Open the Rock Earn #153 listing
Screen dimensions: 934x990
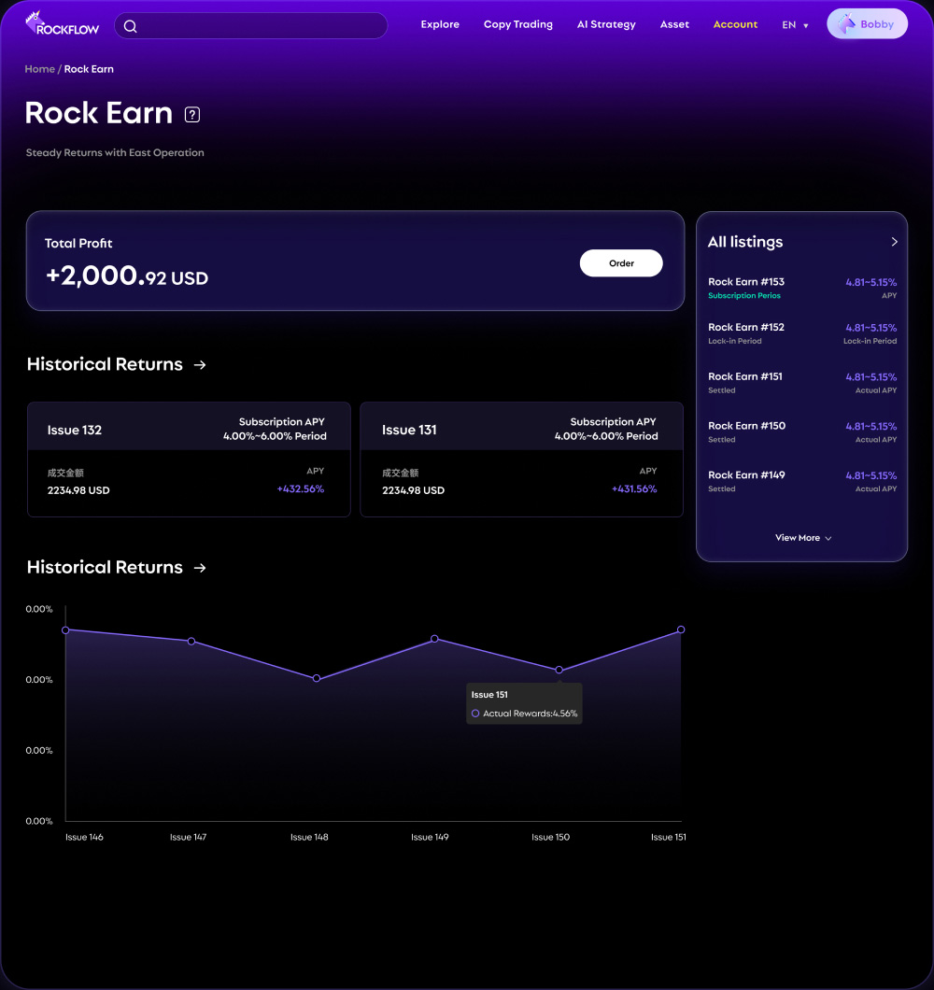tap(802, 288)
